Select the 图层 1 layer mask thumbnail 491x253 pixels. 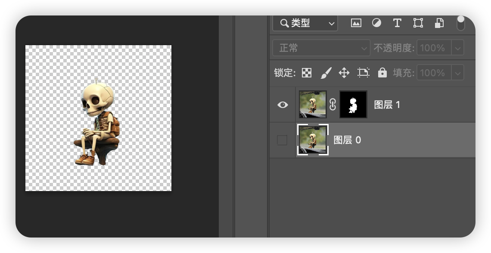(353, 105)
